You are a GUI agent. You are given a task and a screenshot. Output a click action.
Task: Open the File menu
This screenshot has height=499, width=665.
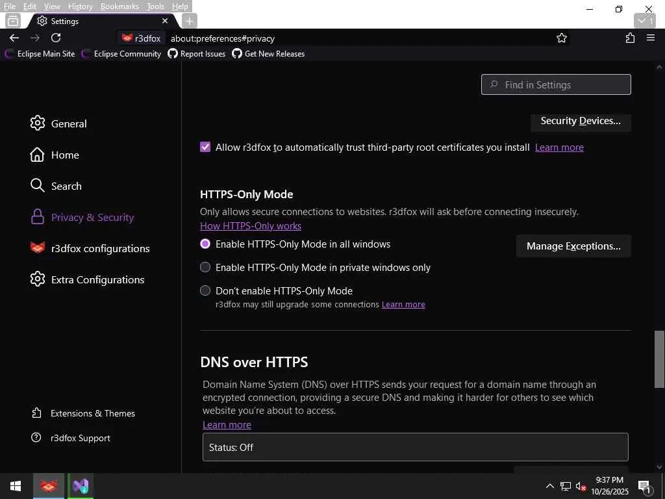tap(9, 6)
